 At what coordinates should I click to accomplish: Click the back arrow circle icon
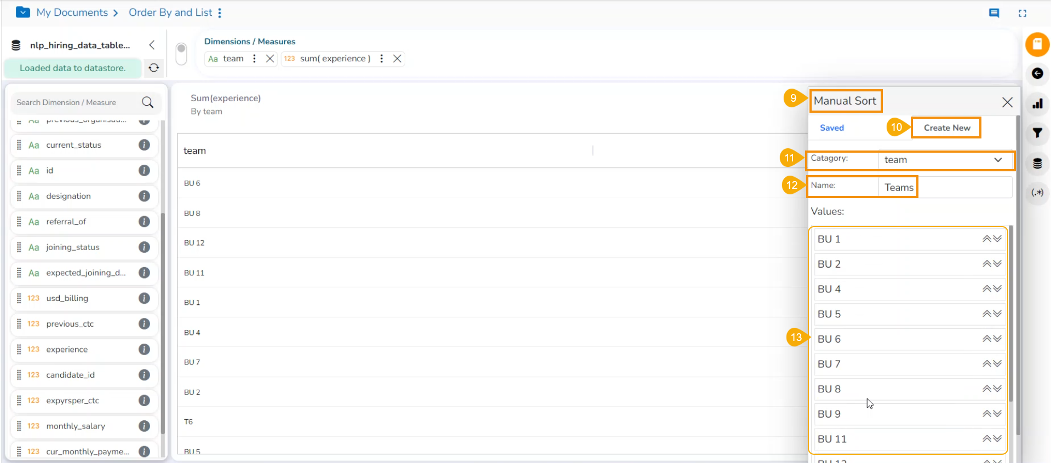(1037, 73)
